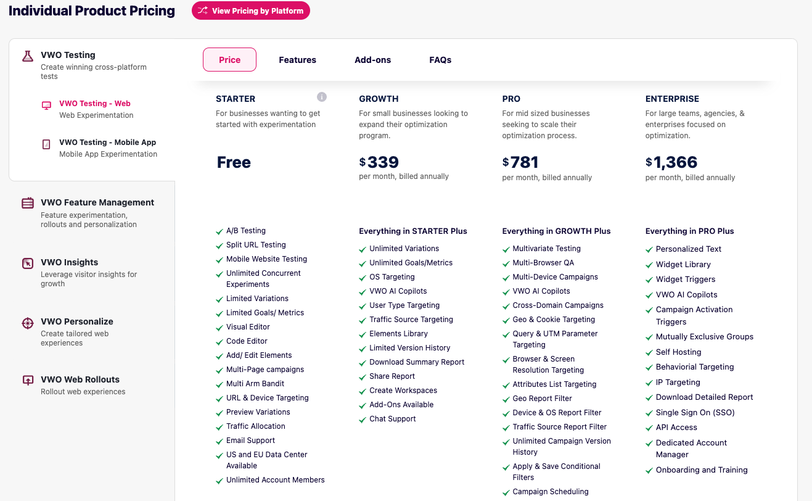Click the VWO Web Rollouts icon
Screen dimensions: 812x501
click(x=28, y=381)
